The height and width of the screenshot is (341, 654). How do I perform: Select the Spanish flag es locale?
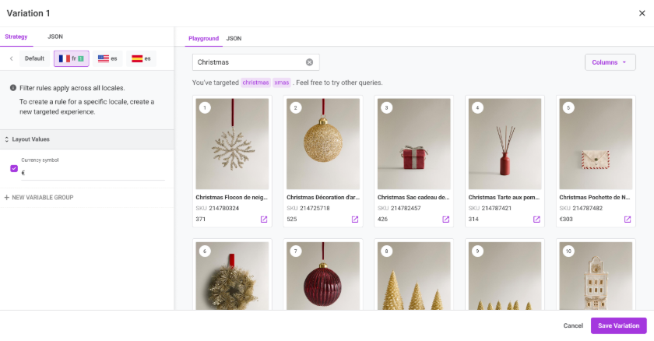point(142,58)
